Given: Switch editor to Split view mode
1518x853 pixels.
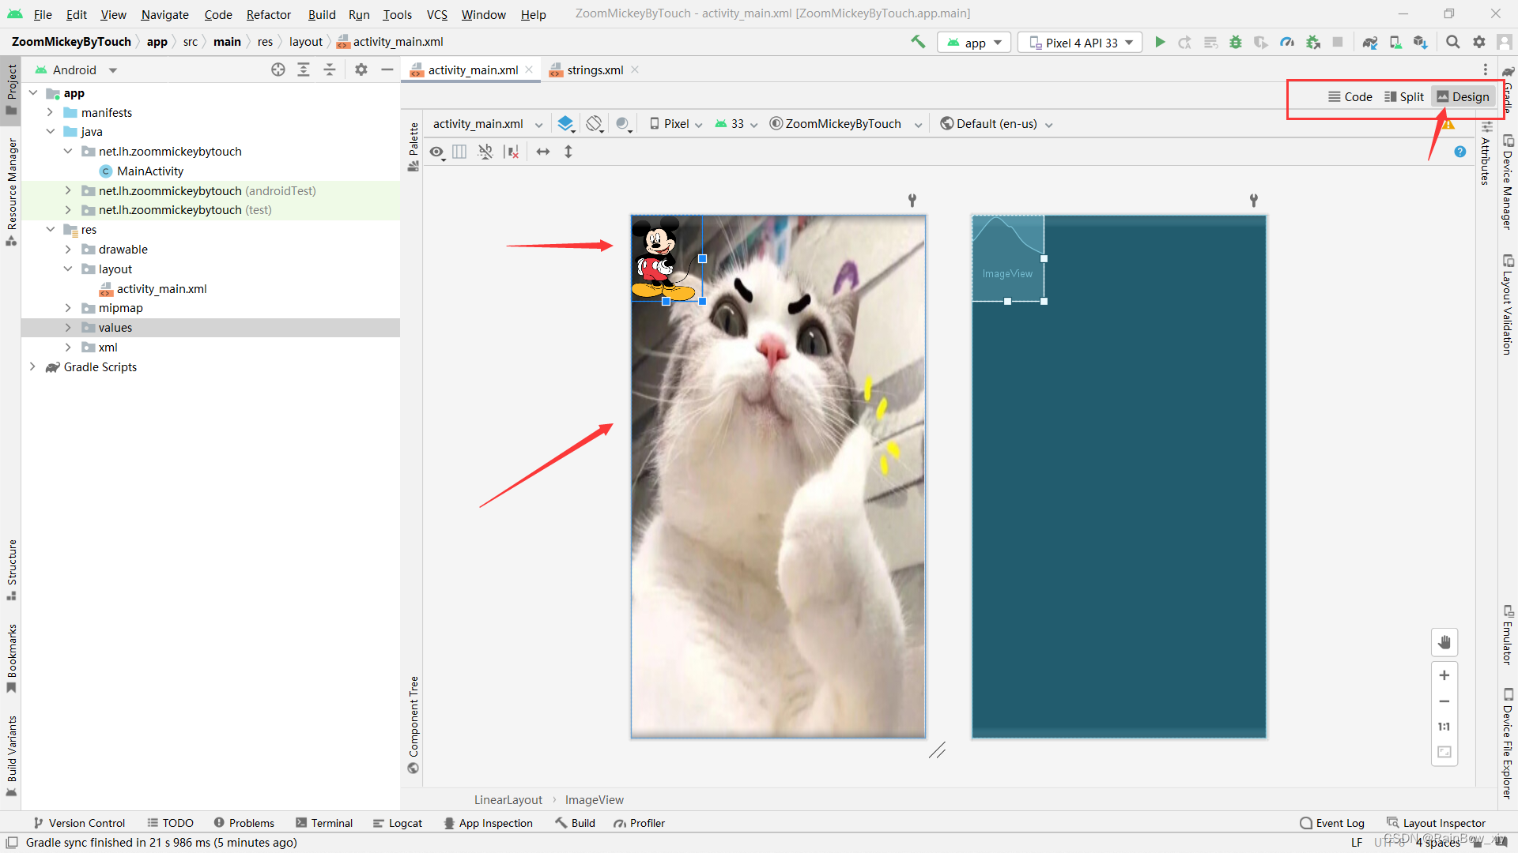Looking at the screenshot, I should (1404, 96).
